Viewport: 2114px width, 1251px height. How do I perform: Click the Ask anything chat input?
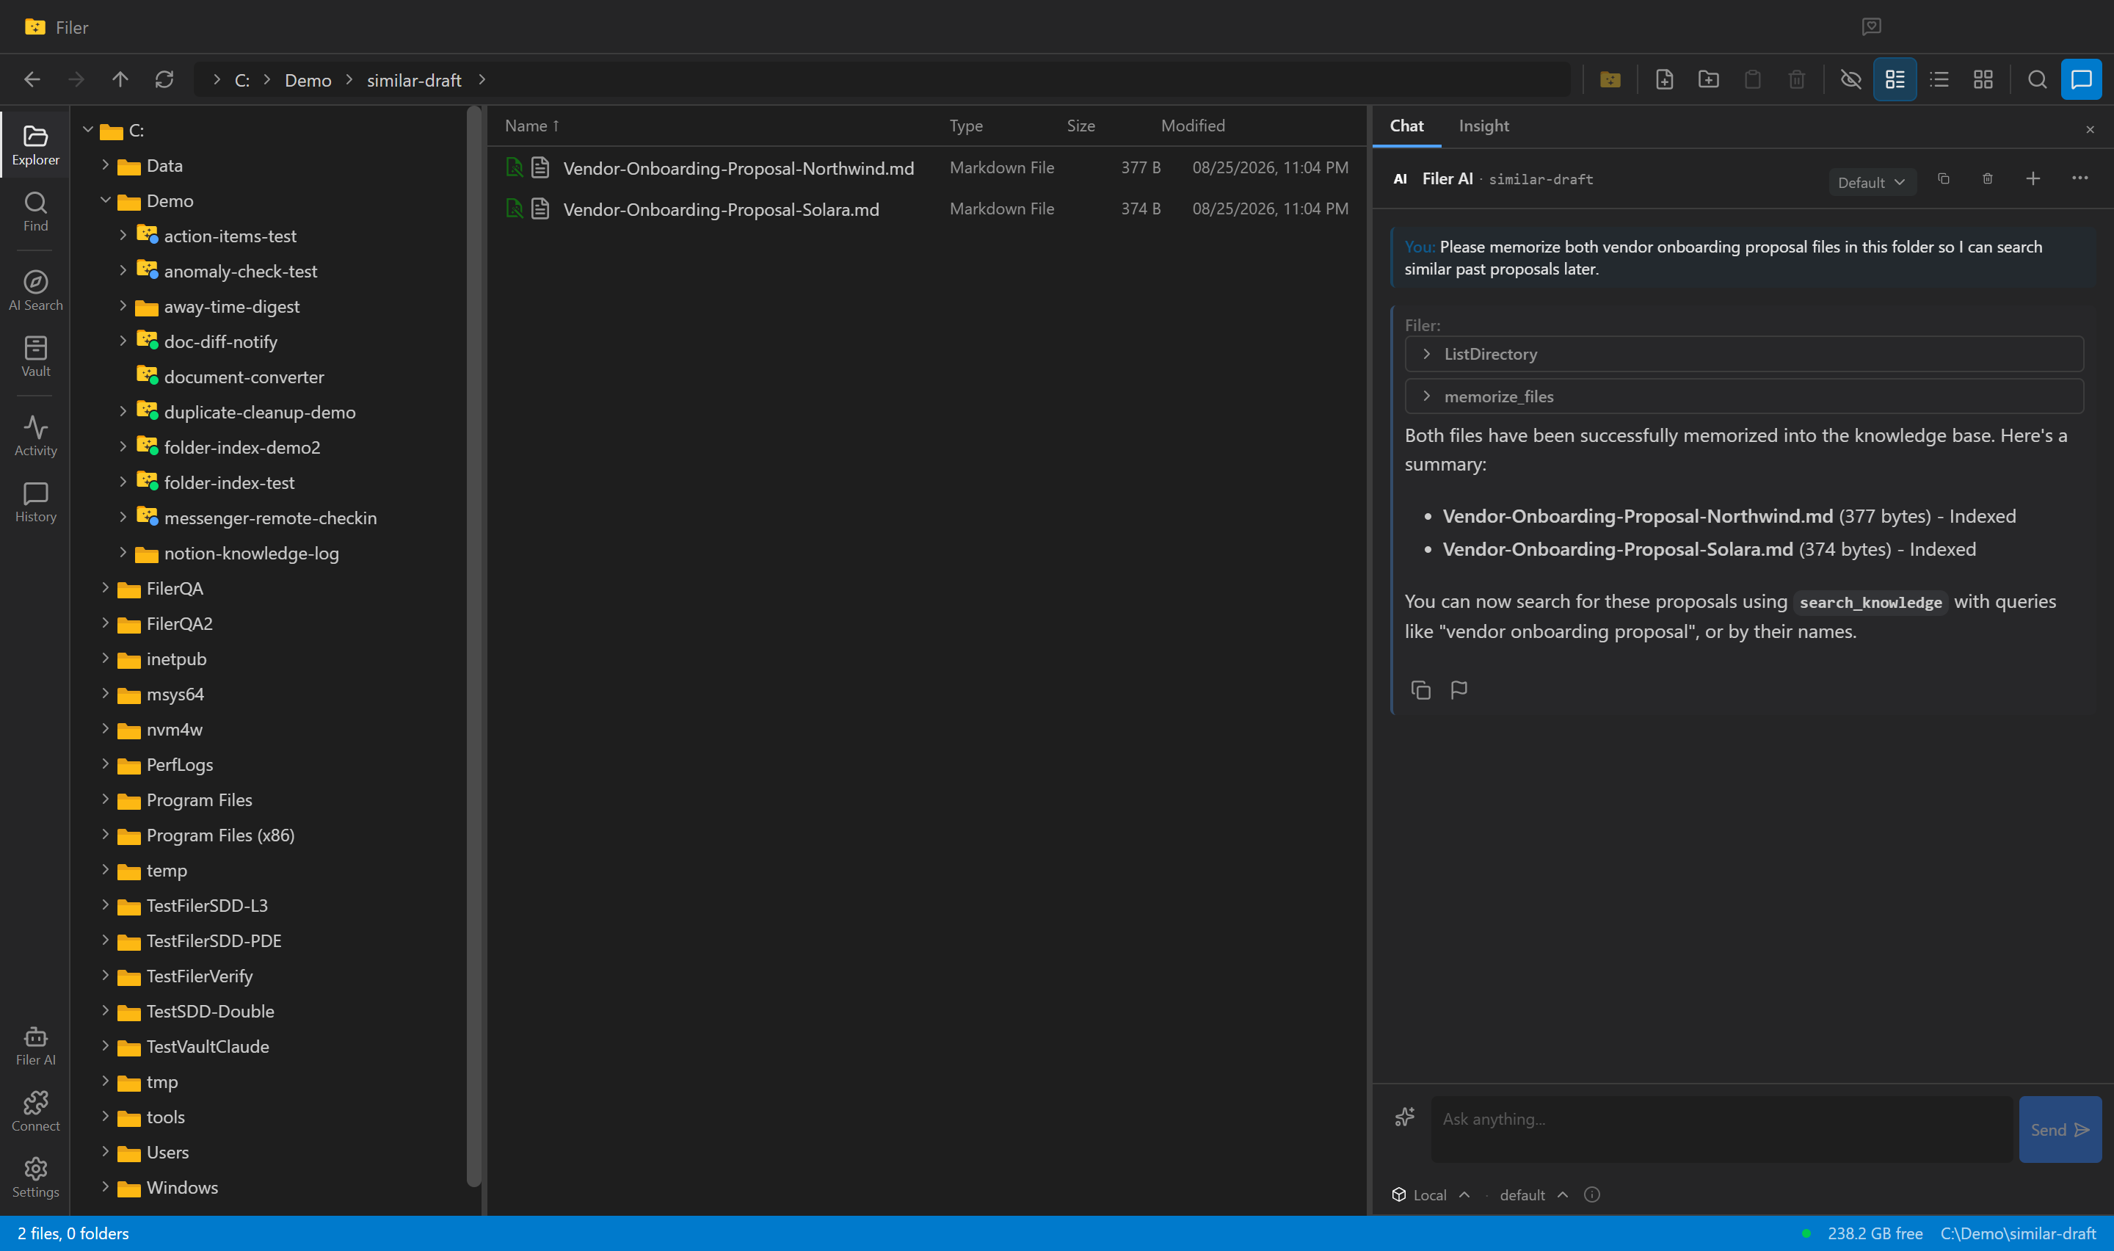tap(1721, 1130)
